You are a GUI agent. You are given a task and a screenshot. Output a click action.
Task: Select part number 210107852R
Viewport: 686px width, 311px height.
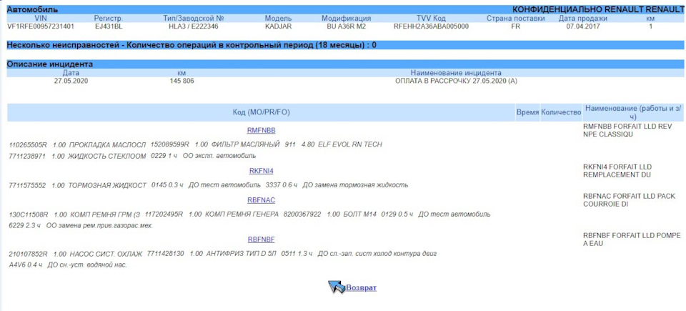(x=29, y=254)
